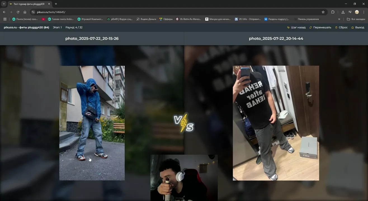Go to the browser home page
The image size is (368, 201).
(x=25, y=12)
